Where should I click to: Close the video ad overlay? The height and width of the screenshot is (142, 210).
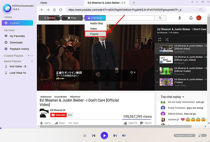click(x=135, y=72)
